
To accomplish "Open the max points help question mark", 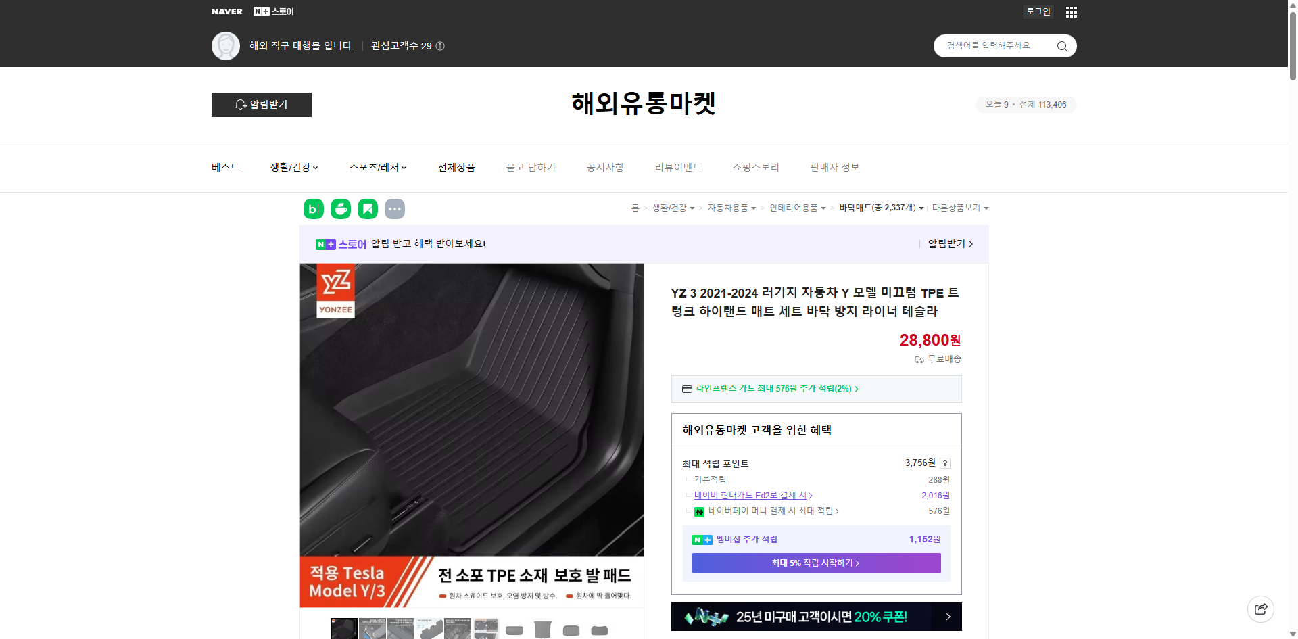I will coord(945,463).
